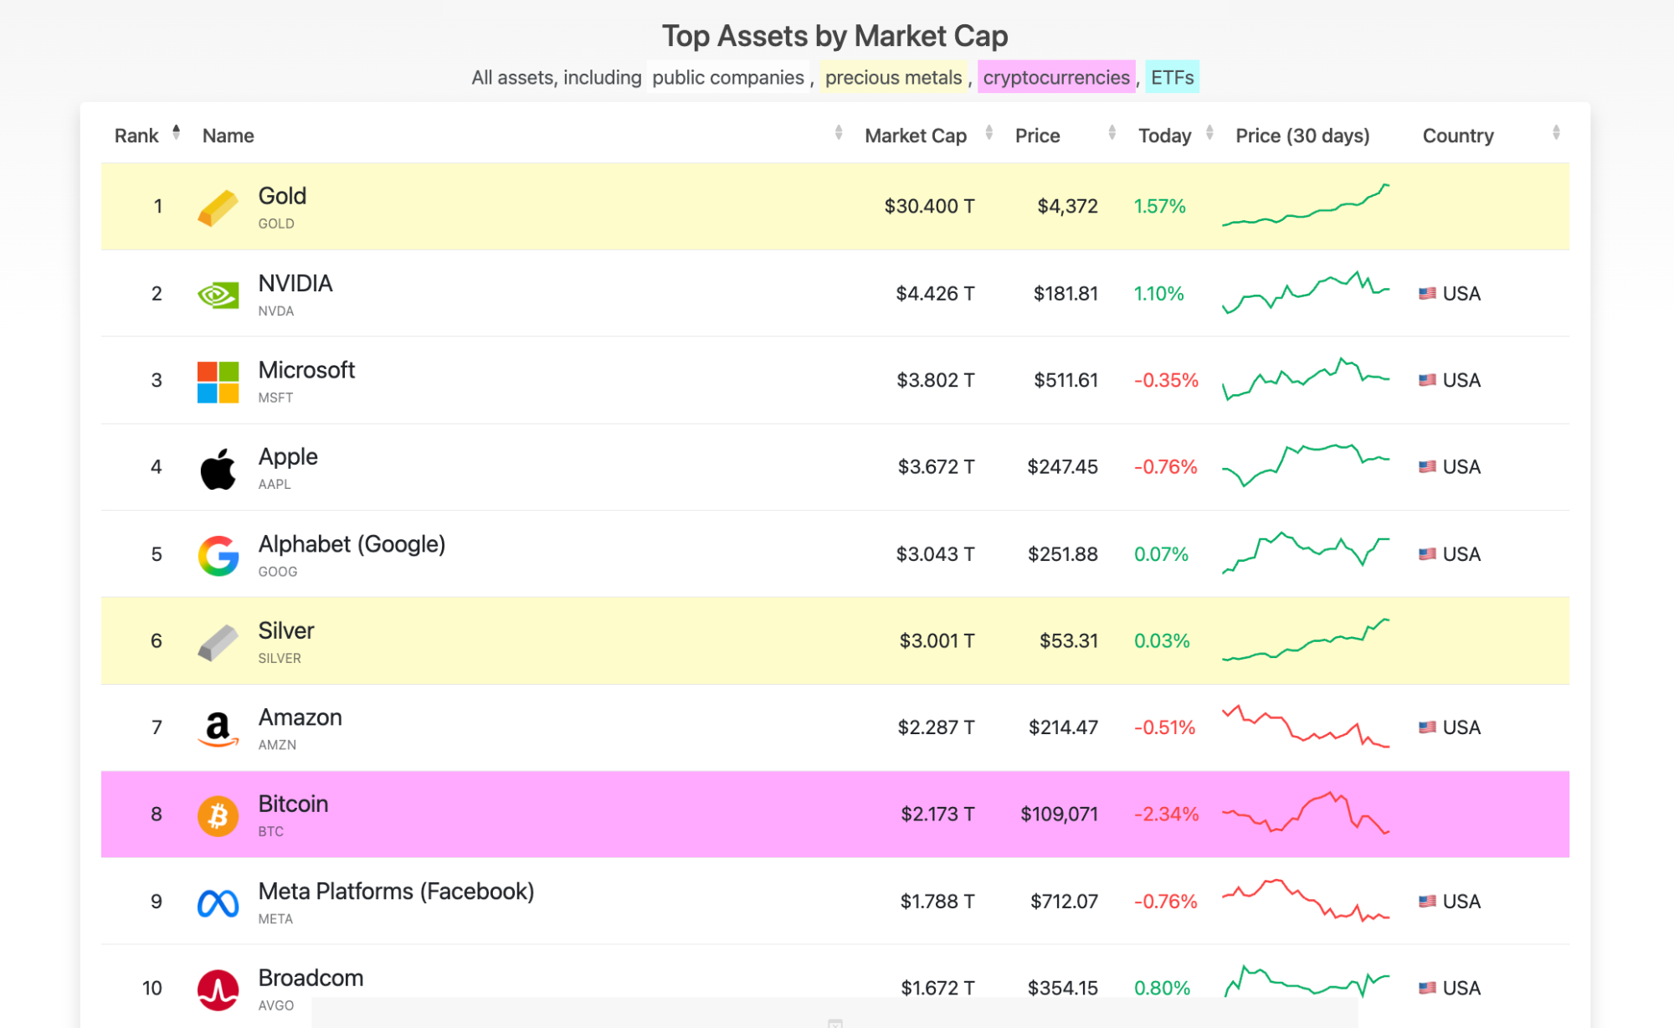Sort by Today percentage change
The width and height of the screenshot is (1674, 1028).
pos(1164,136)
